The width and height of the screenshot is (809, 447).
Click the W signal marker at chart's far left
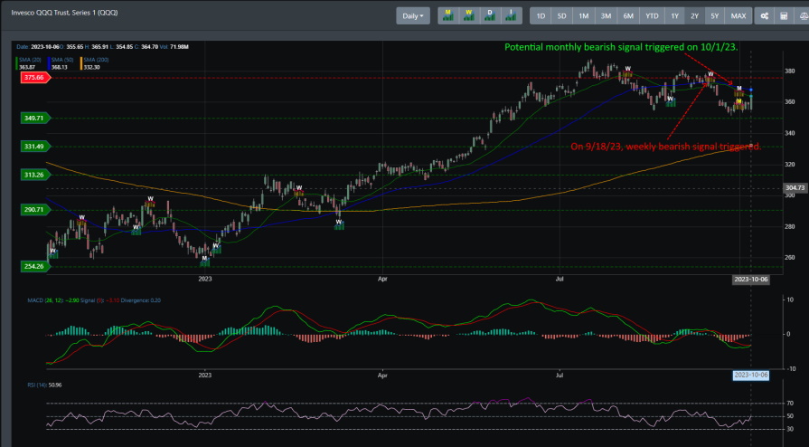[x=52, y=253]
